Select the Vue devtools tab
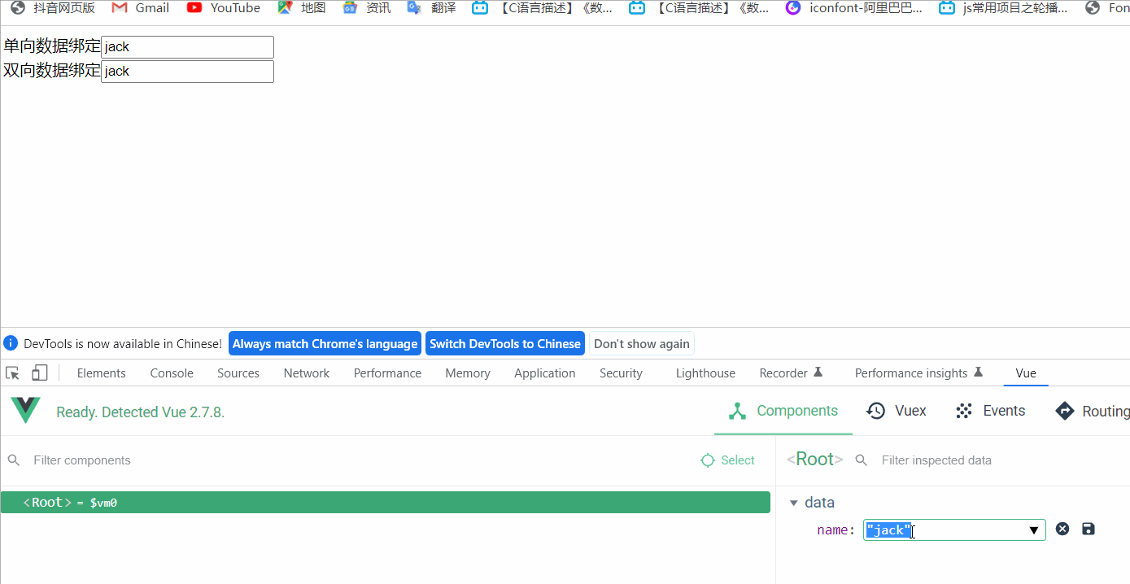This screenshot has width=1130, height=584. [1026, 373]
